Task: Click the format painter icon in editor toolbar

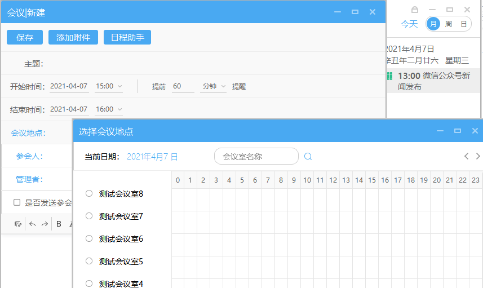Action: pos(17,224)
